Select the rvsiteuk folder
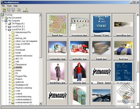Viewport: 140px width, 109px height. coord(19,94)
